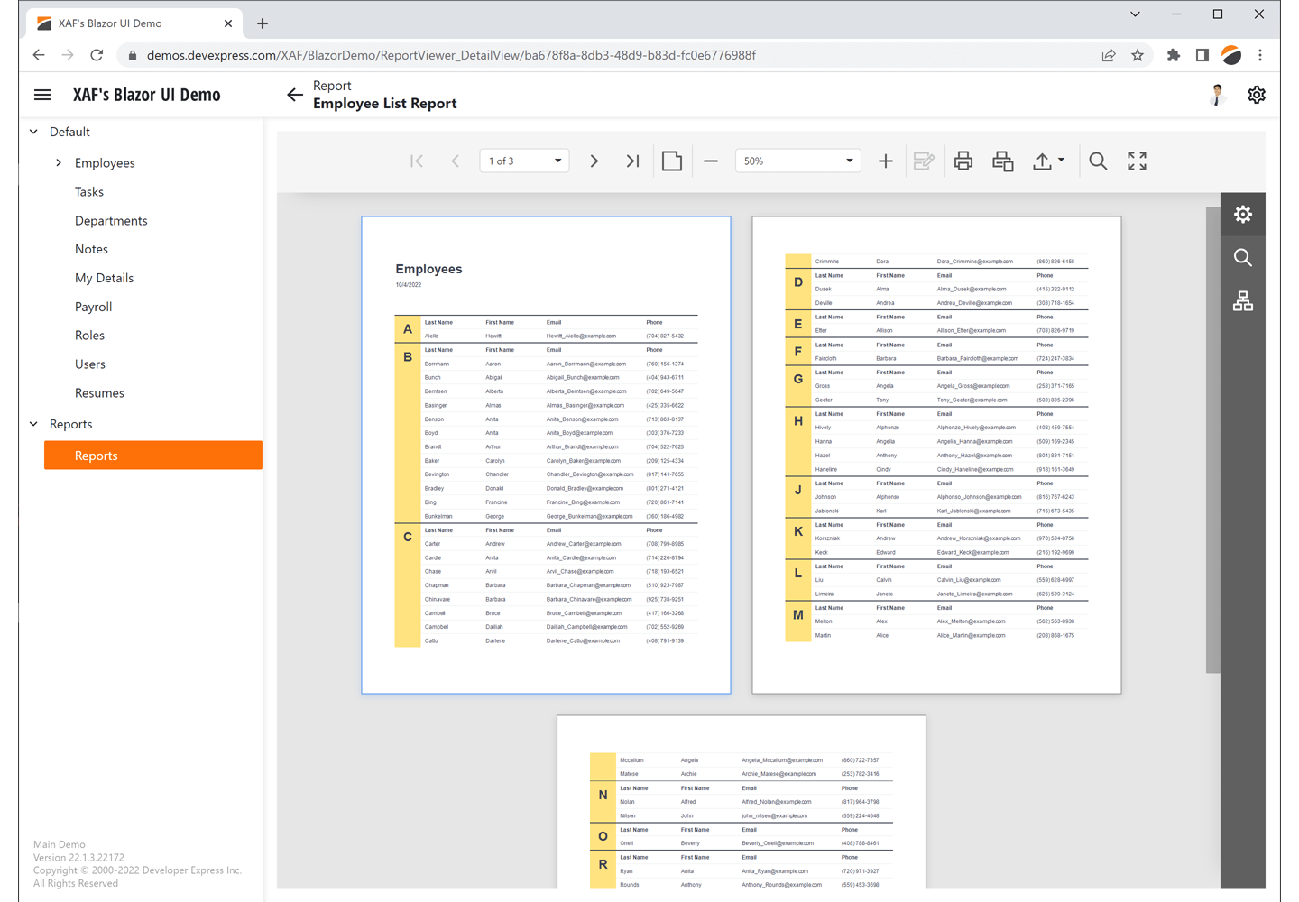The image size is (1299, 902).
Task: Open the document map panel icon
Action: (1242, 300)
